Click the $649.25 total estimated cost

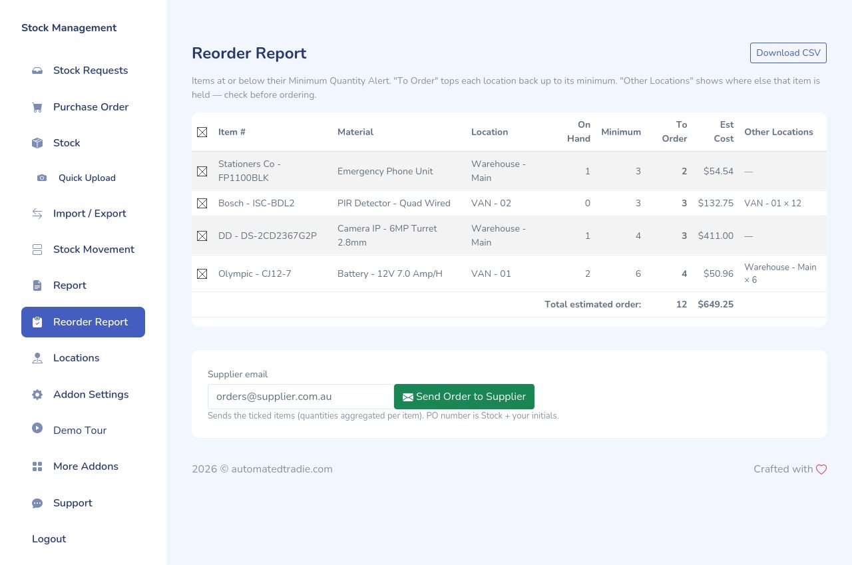716,305
